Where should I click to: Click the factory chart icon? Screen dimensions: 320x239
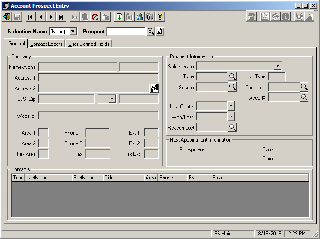(x=309, y=16)
